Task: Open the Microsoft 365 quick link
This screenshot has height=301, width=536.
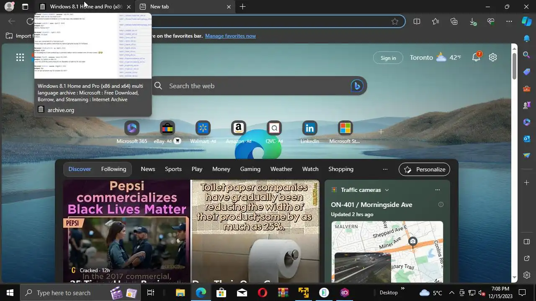Action: [x=132, y=133]
